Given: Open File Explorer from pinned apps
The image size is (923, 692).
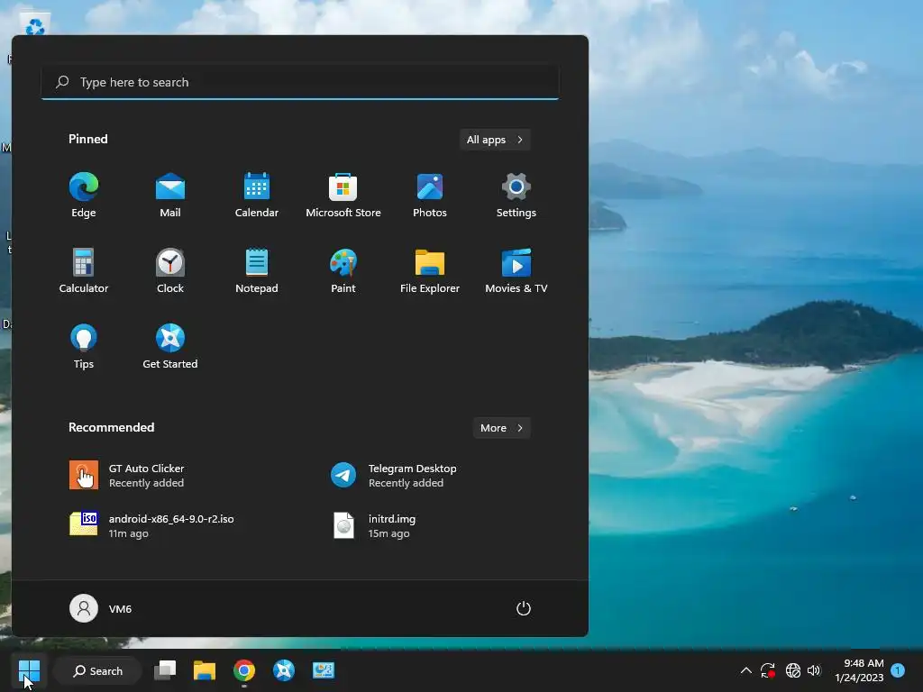Looking at the screenshot, I should 430,271.
